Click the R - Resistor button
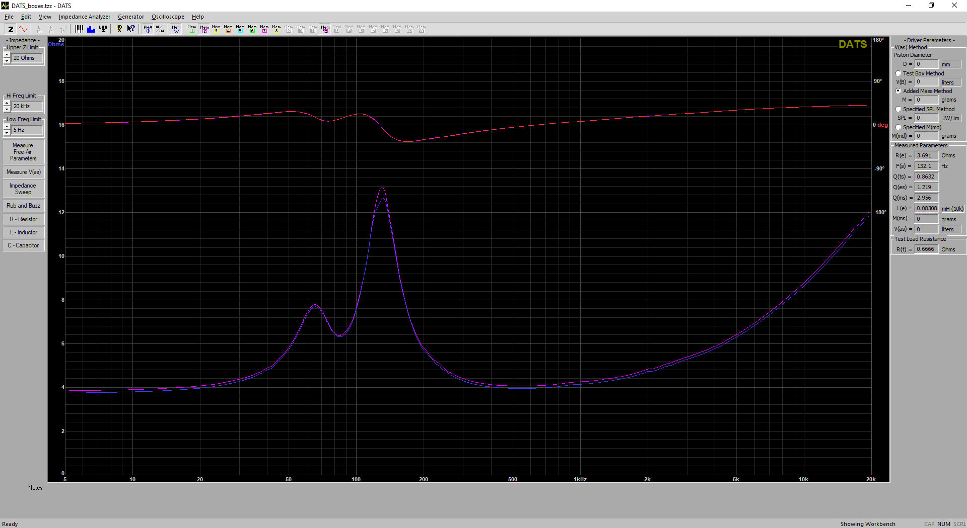Image resolution: width=967 pixels, height=528 pixels. click(23, 219)
